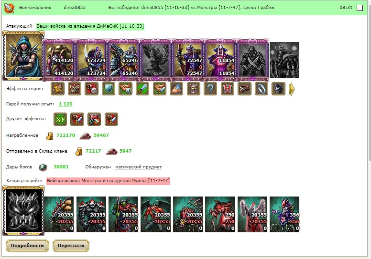Expand hero effects with yellow arrow
This screenshot has height=259, width=371.
[292, 89]
